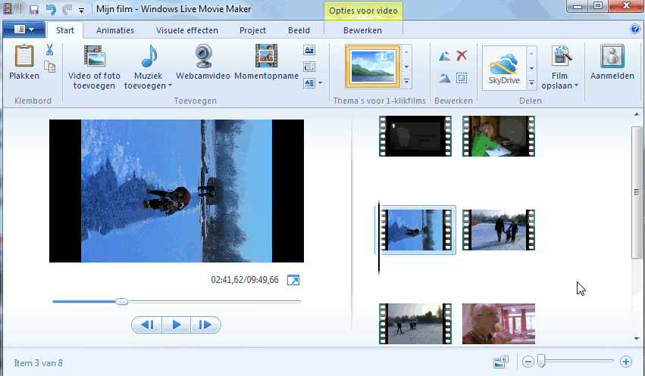Image resolution: width=645 pixels, height=376 pixels.
Task: Apply the selected landscape 1-click film theme
Action: coord(373,67)
